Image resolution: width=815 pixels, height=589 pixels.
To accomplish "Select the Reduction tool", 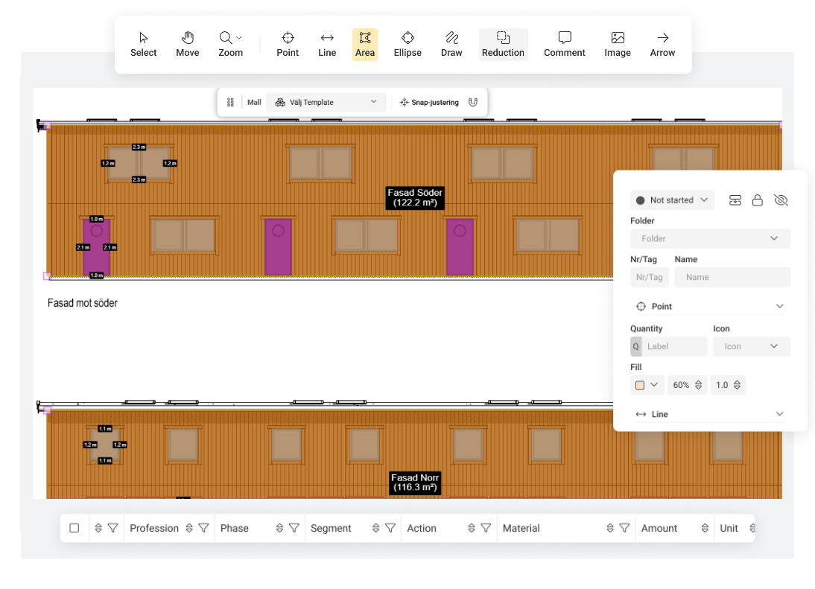I will (x=503, y=45).
